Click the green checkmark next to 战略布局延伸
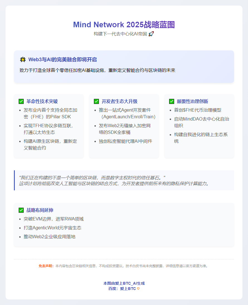248x305 pixels. click(21, 210)
